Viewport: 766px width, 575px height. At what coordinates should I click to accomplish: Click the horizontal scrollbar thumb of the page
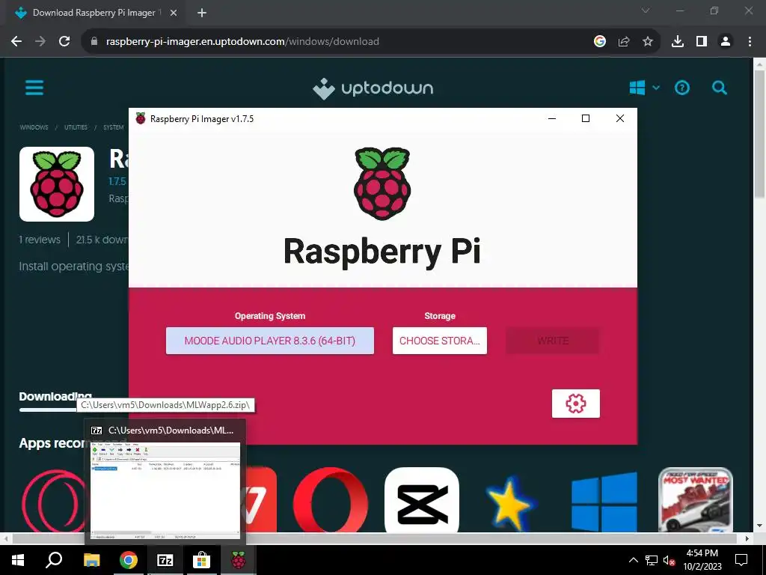click(374, 539)
